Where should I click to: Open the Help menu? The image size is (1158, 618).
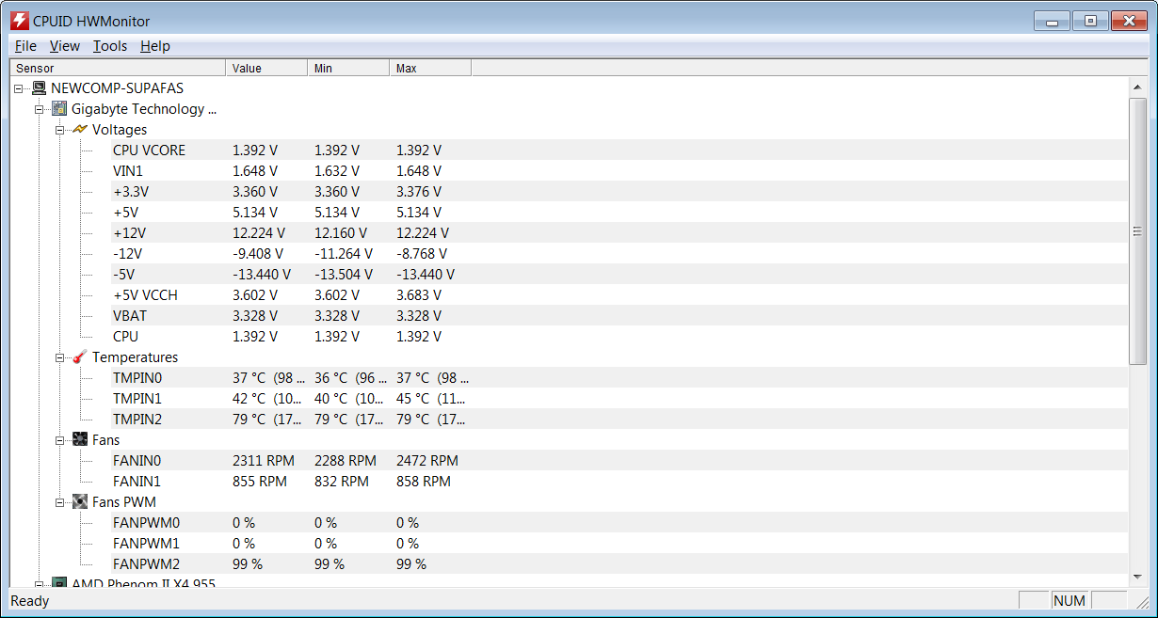coord(155,46)
